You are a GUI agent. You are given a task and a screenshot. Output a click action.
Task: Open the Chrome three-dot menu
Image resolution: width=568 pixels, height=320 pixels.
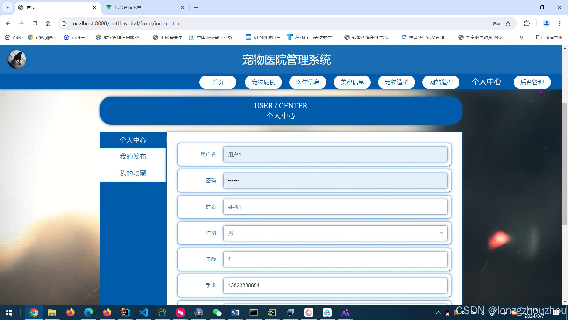pos(559,23)
